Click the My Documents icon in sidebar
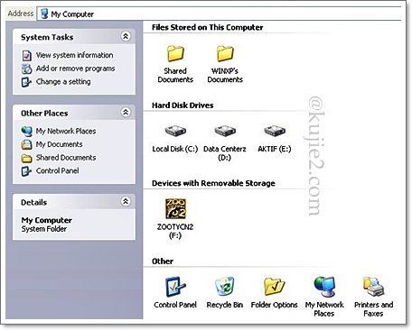This screenshot has width=412, height=330. click(26, 144)
